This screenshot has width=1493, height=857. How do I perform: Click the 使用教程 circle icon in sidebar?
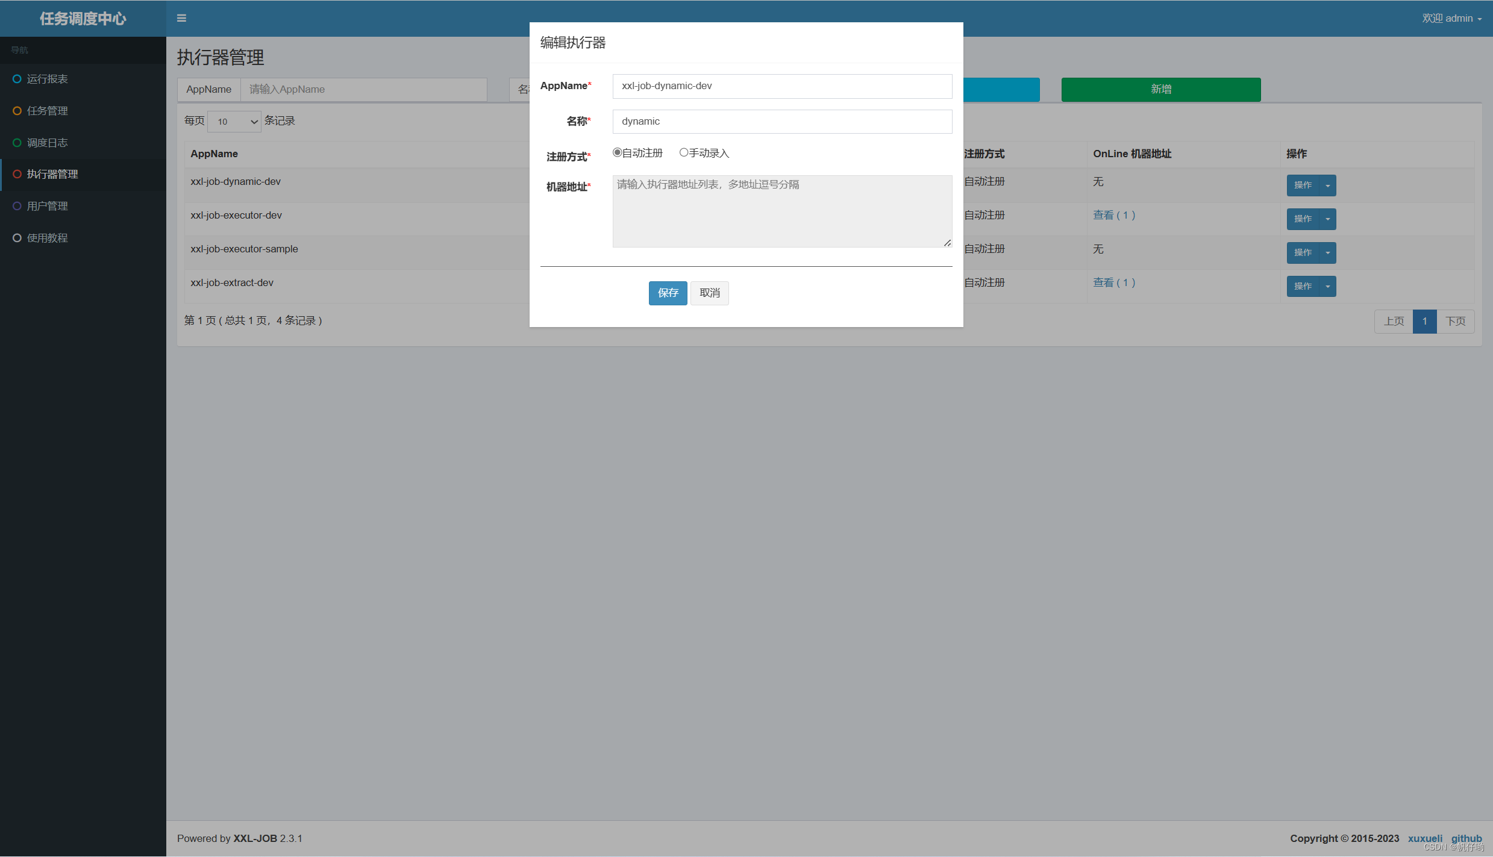tap(17, 238)
